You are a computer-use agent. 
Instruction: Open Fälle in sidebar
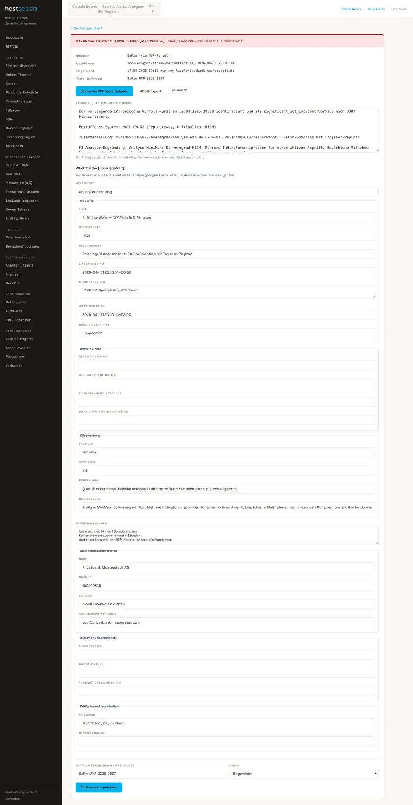click(x=9, y=119)
